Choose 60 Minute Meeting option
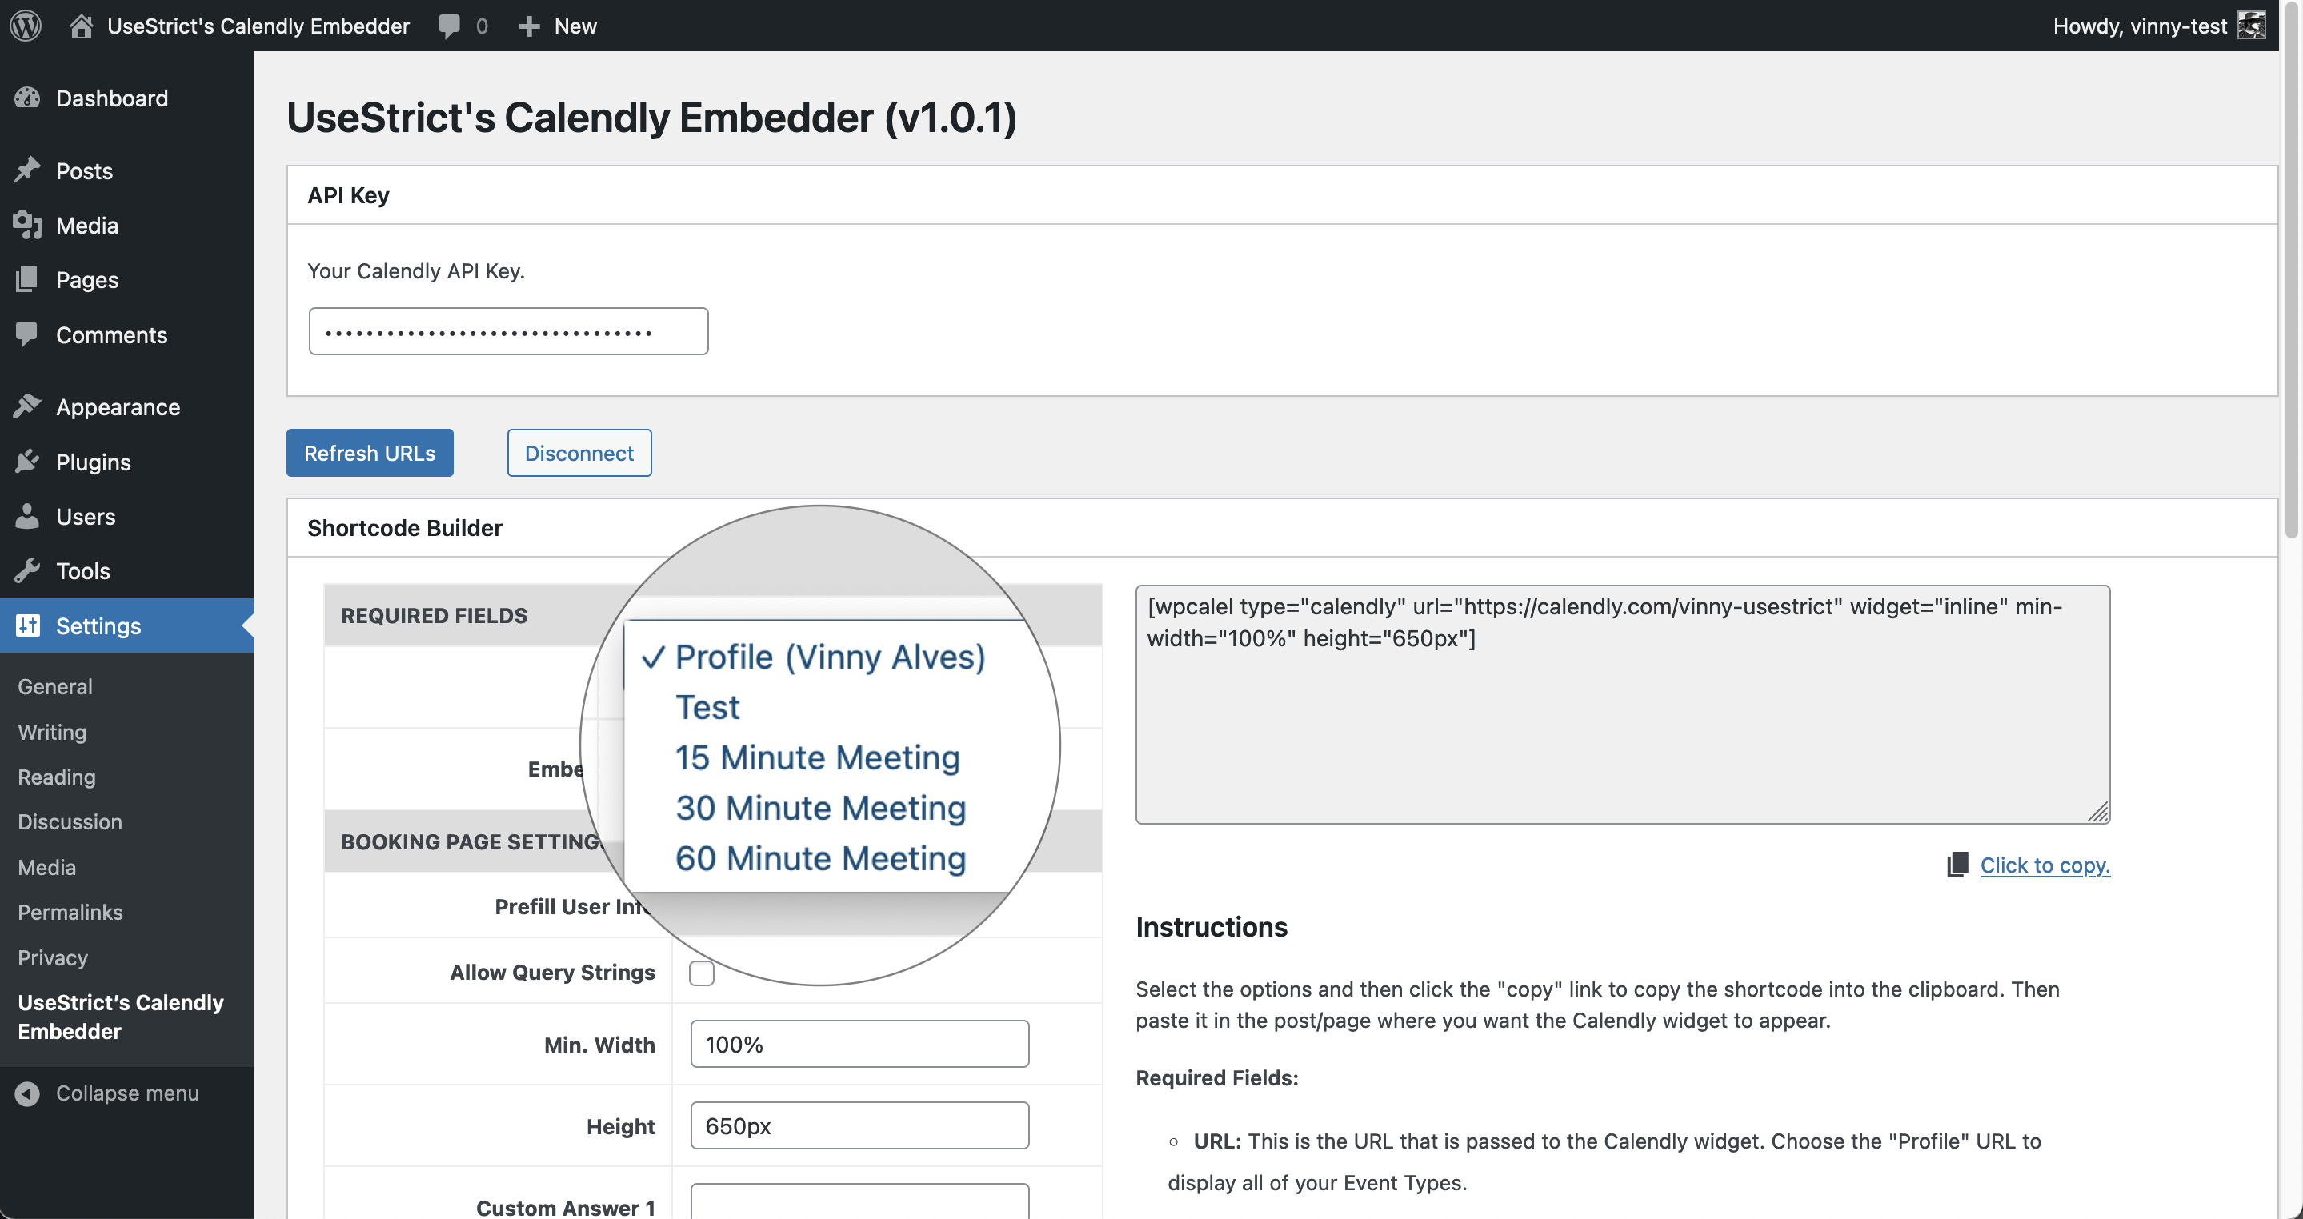This screenshot has width=2303, height=1219. click(821, 858)
